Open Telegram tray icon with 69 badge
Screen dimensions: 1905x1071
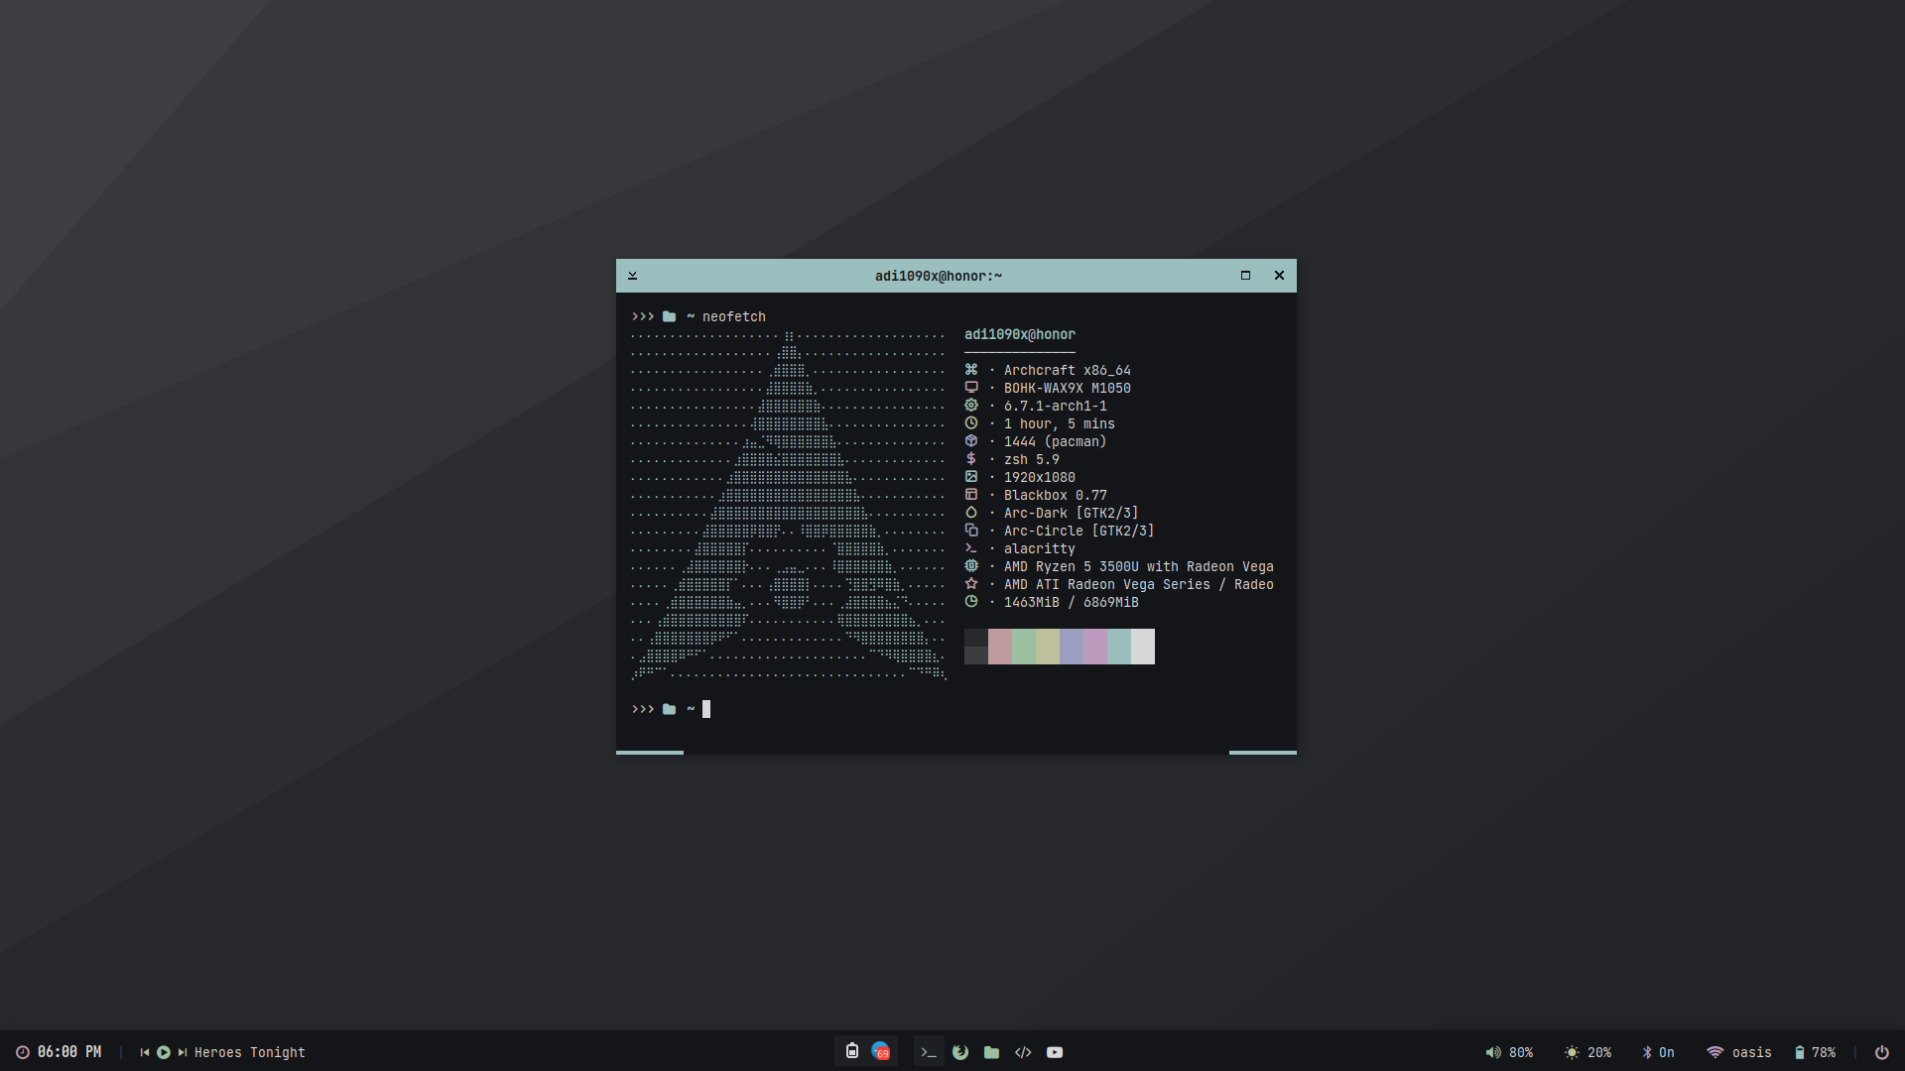click(x=880, y=1052)
